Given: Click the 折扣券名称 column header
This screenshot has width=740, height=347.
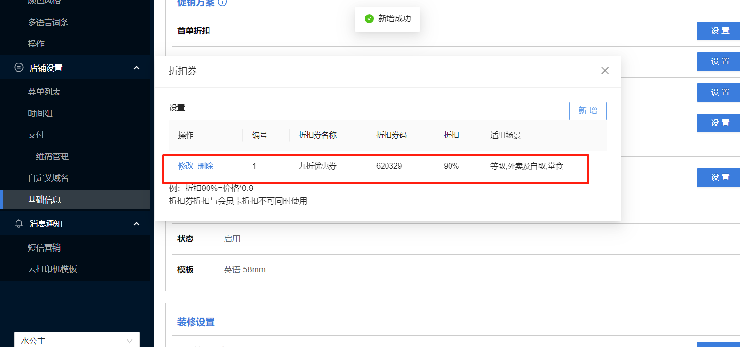Looking at the screenshot, I should (x=318, y=135).
